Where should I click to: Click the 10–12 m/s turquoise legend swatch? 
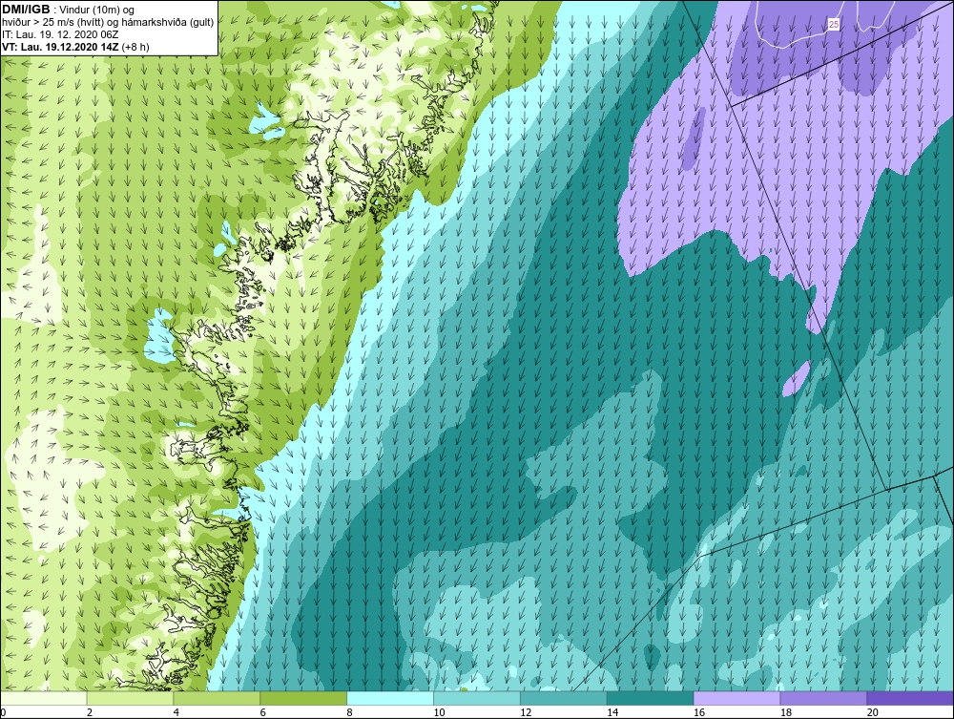pos(477,698)
